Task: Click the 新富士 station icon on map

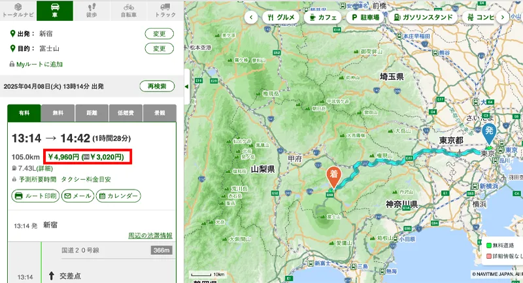Action: 310,263
